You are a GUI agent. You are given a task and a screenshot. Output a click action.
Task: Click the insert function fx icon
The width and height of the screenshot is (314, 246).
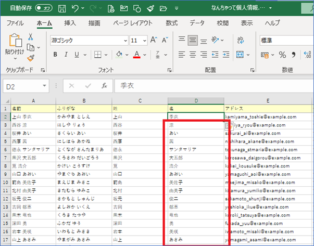[104, 86]
